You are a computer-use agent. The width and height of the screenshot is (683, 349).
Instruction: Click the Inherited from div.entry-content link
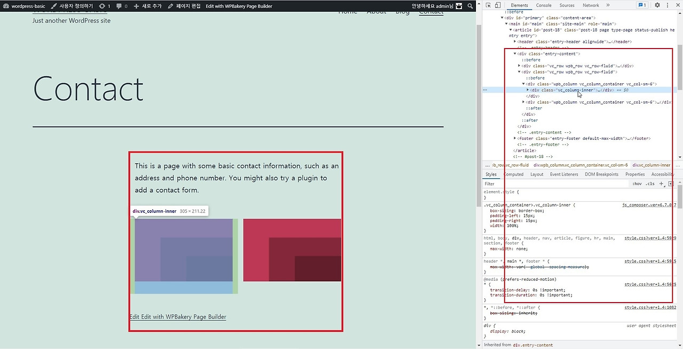pyautogui.click(x=533, y=345)
